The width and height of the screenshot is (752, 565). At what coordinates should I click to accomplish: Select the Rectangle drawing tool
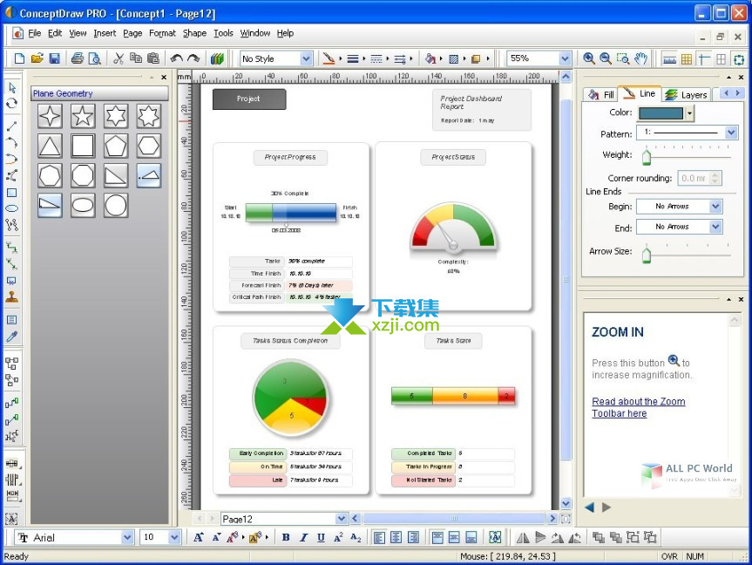(12, 193)
